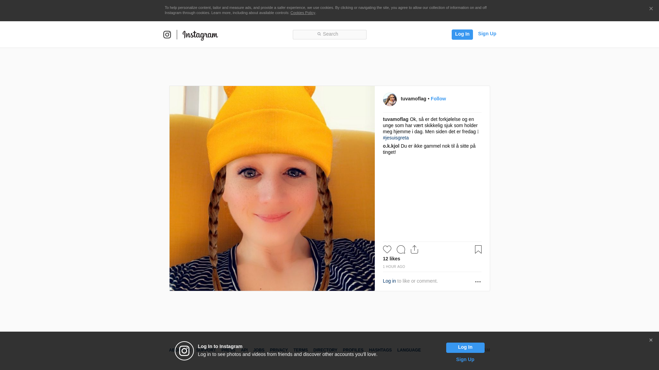Viewport: 659px width, 370px height.
Task: Like the post with heart icon
Action: (387, 249)
